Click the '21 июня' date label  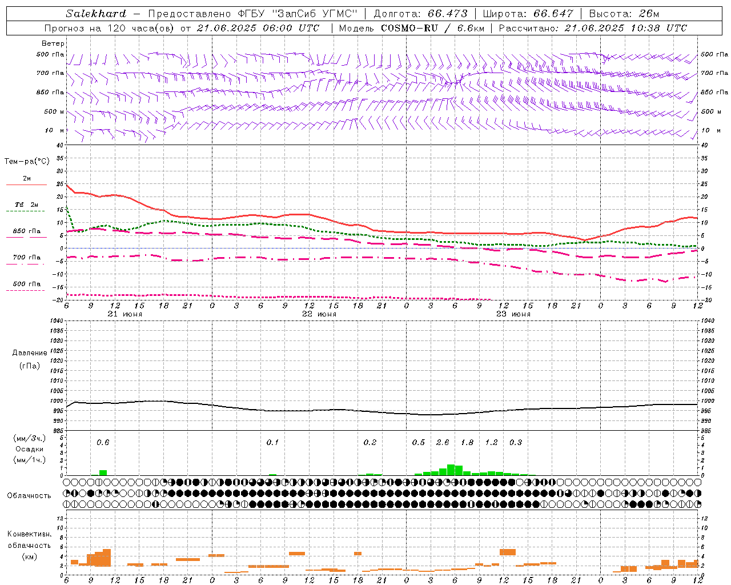pyautogui.click(x=125, y=314)
